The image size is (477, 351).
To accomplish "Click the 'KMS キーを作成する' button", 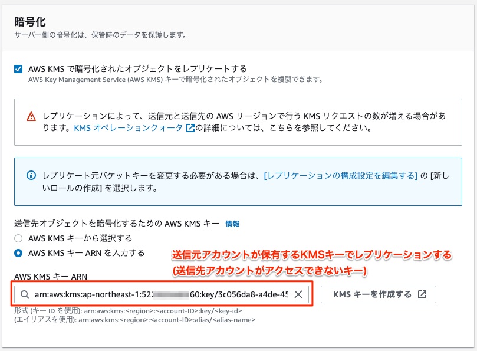I will [x=379, y=294].
